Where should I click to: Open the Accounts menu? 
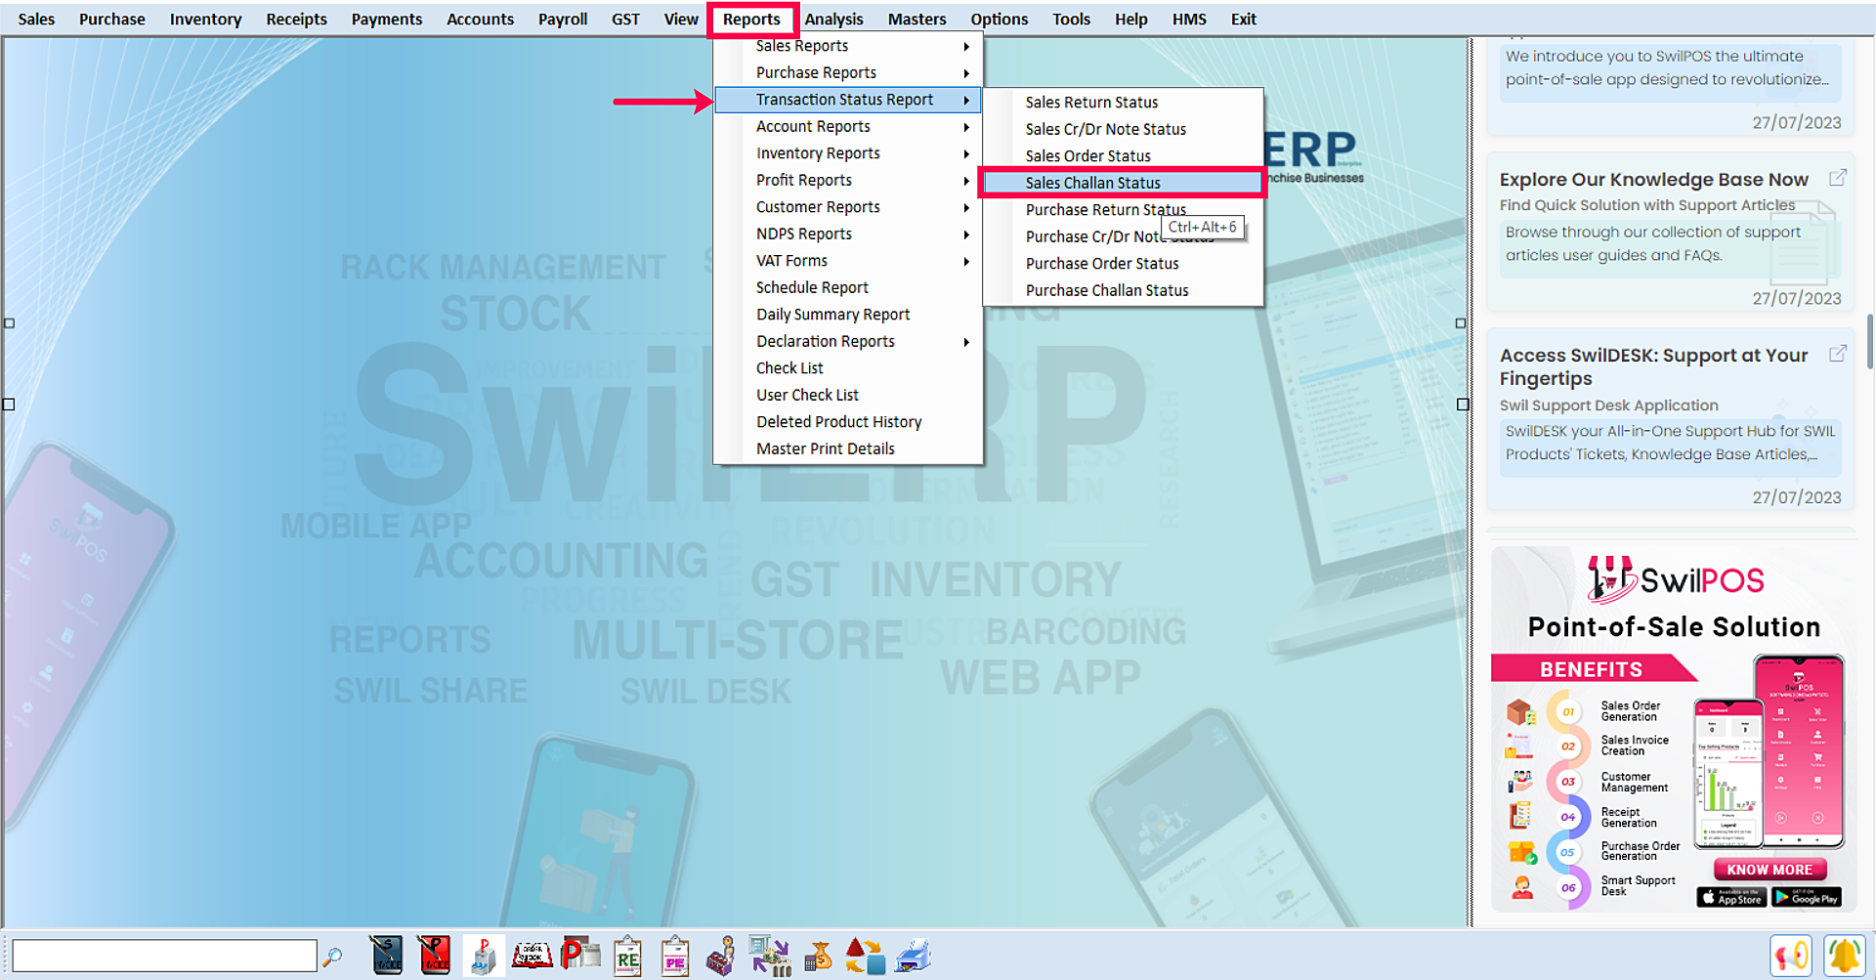click(480, 19)
